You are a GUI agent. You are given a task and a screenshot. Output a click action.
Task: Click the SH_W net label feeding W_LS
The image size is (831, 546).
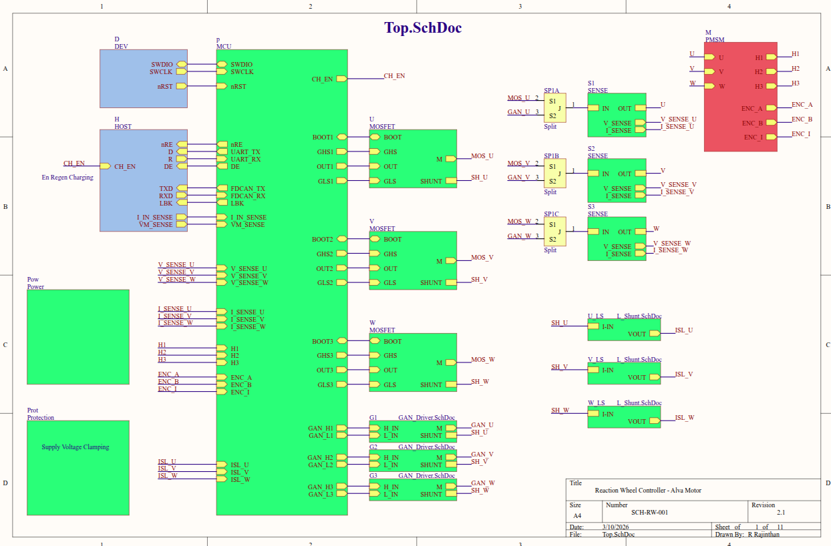pyautogui.click(x=560, y=410)
